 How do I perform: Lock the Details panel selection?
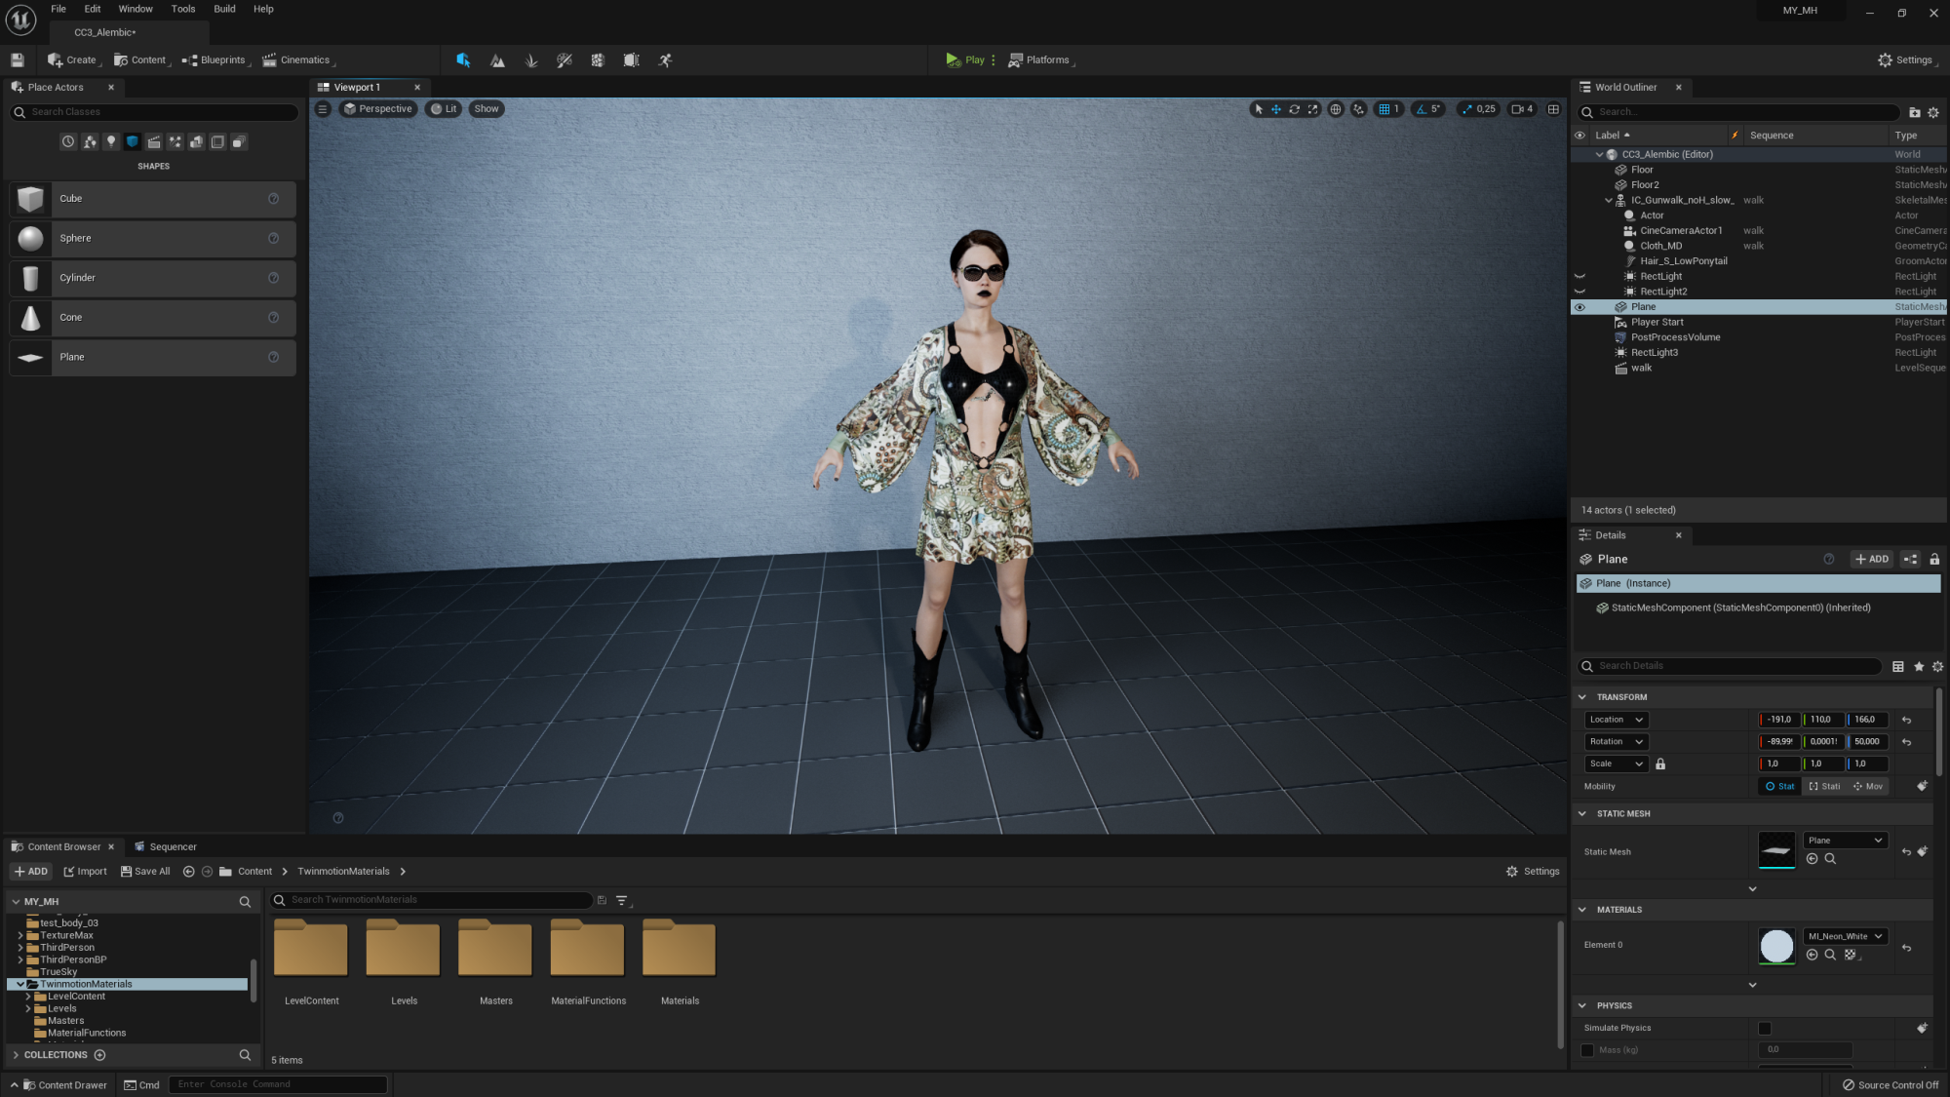point(1934,560)
